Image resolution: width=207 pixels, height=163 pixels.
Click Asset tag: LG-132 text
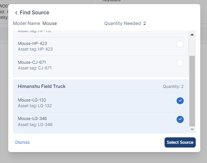35,106
